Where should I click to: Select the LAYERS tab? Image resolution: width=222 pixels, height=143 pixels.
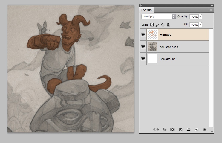click(x=147, y=10)
